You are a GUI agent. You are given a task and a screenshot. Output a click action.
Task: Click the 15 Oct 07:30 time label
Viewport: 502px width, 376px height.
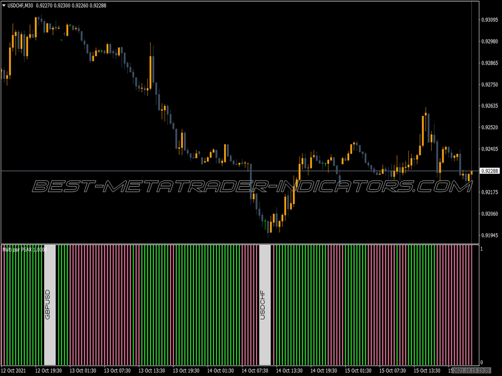[x=393, y=370]
